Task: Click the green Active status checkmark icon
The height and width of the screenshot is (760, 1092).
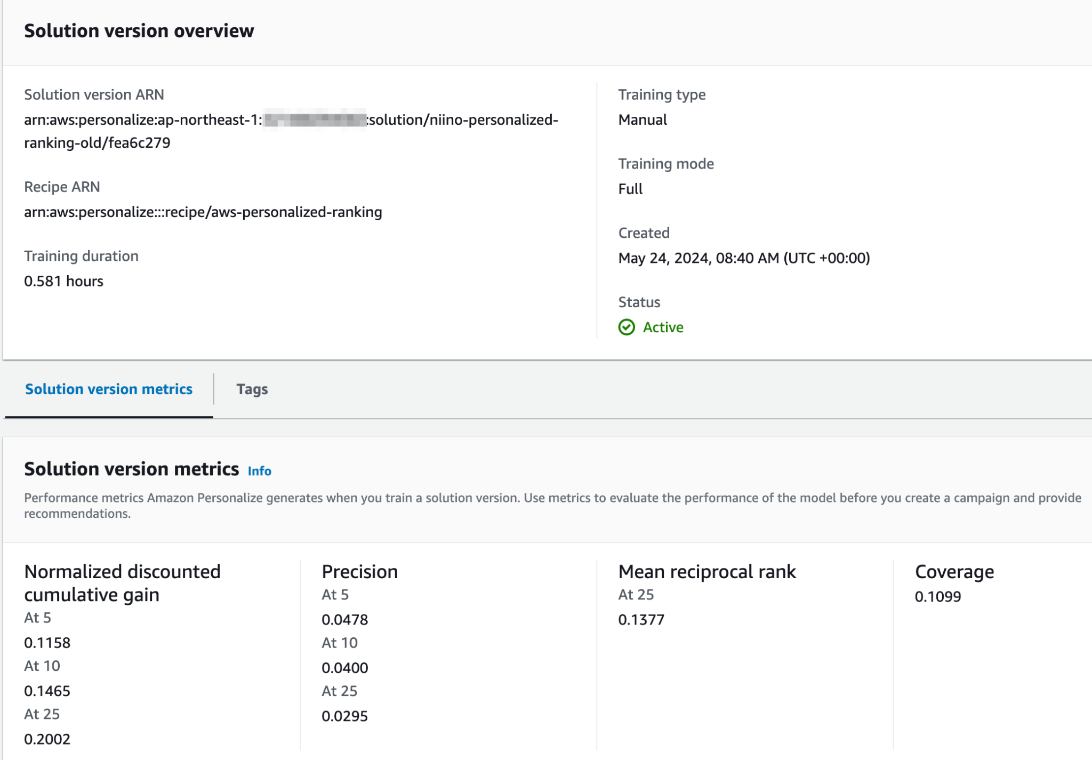Action: click(x=627, y=327)
